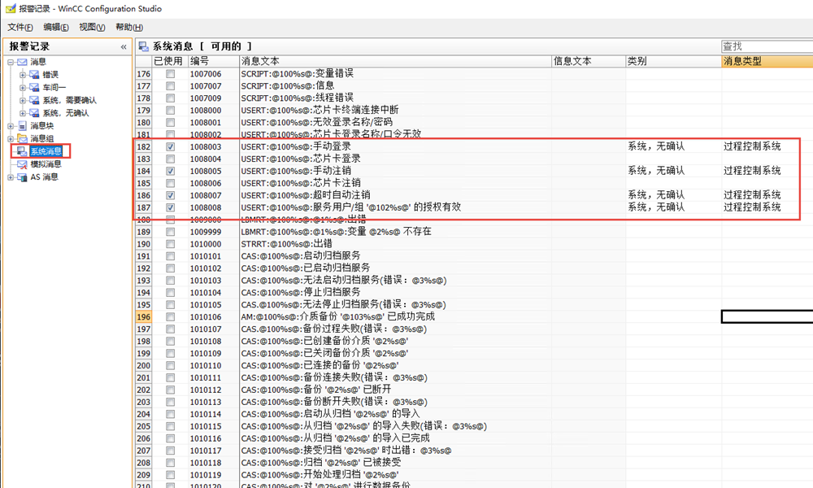Expand the 系统，需要确认 tree node

[23, 100]
